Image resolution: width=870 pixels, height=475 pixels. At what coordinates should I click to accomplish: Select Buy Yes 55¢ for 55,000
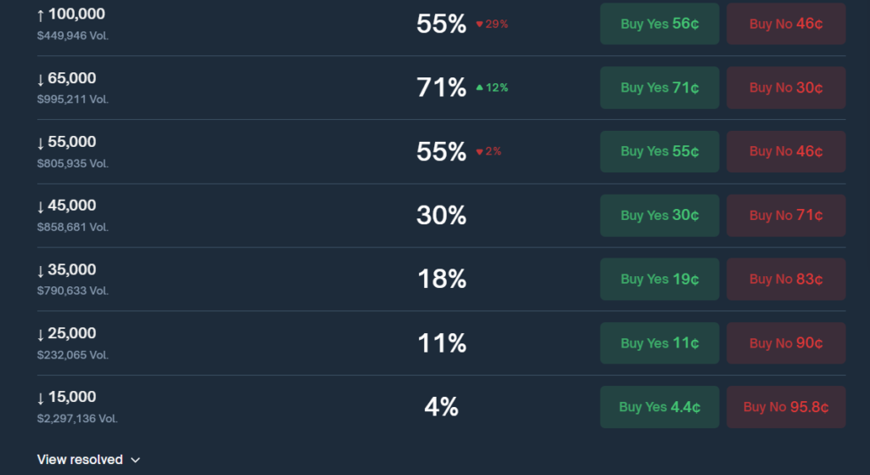click(x=659, y=151)
